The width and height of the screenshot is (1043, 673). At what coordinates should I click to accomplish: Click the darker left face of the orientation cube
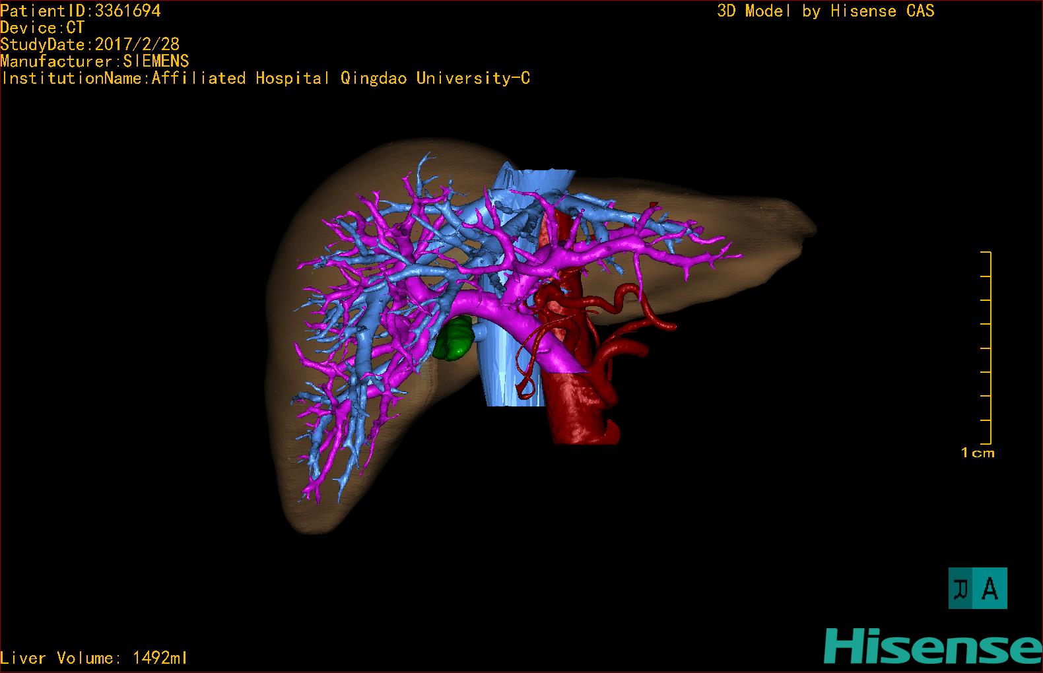(x=961, y=589)
